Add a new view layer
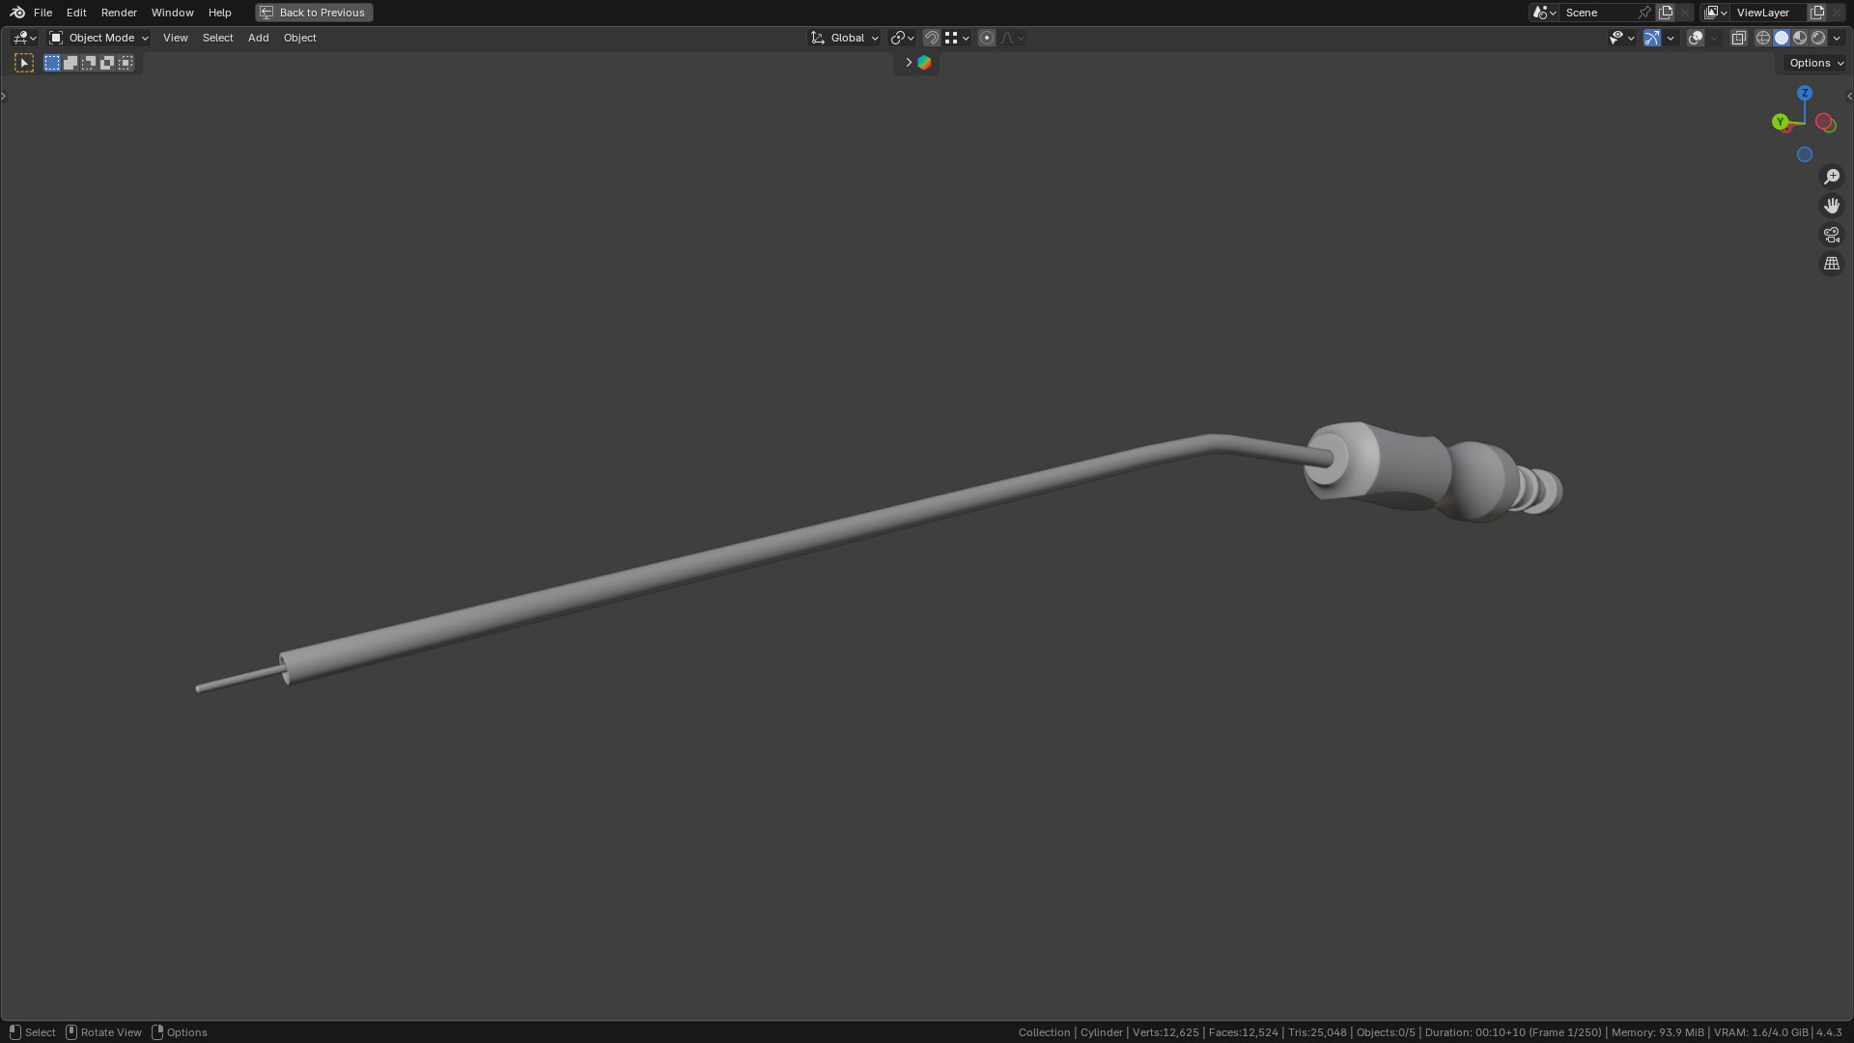This screenshot has height=1043, width=1854. pos(1817,13)
